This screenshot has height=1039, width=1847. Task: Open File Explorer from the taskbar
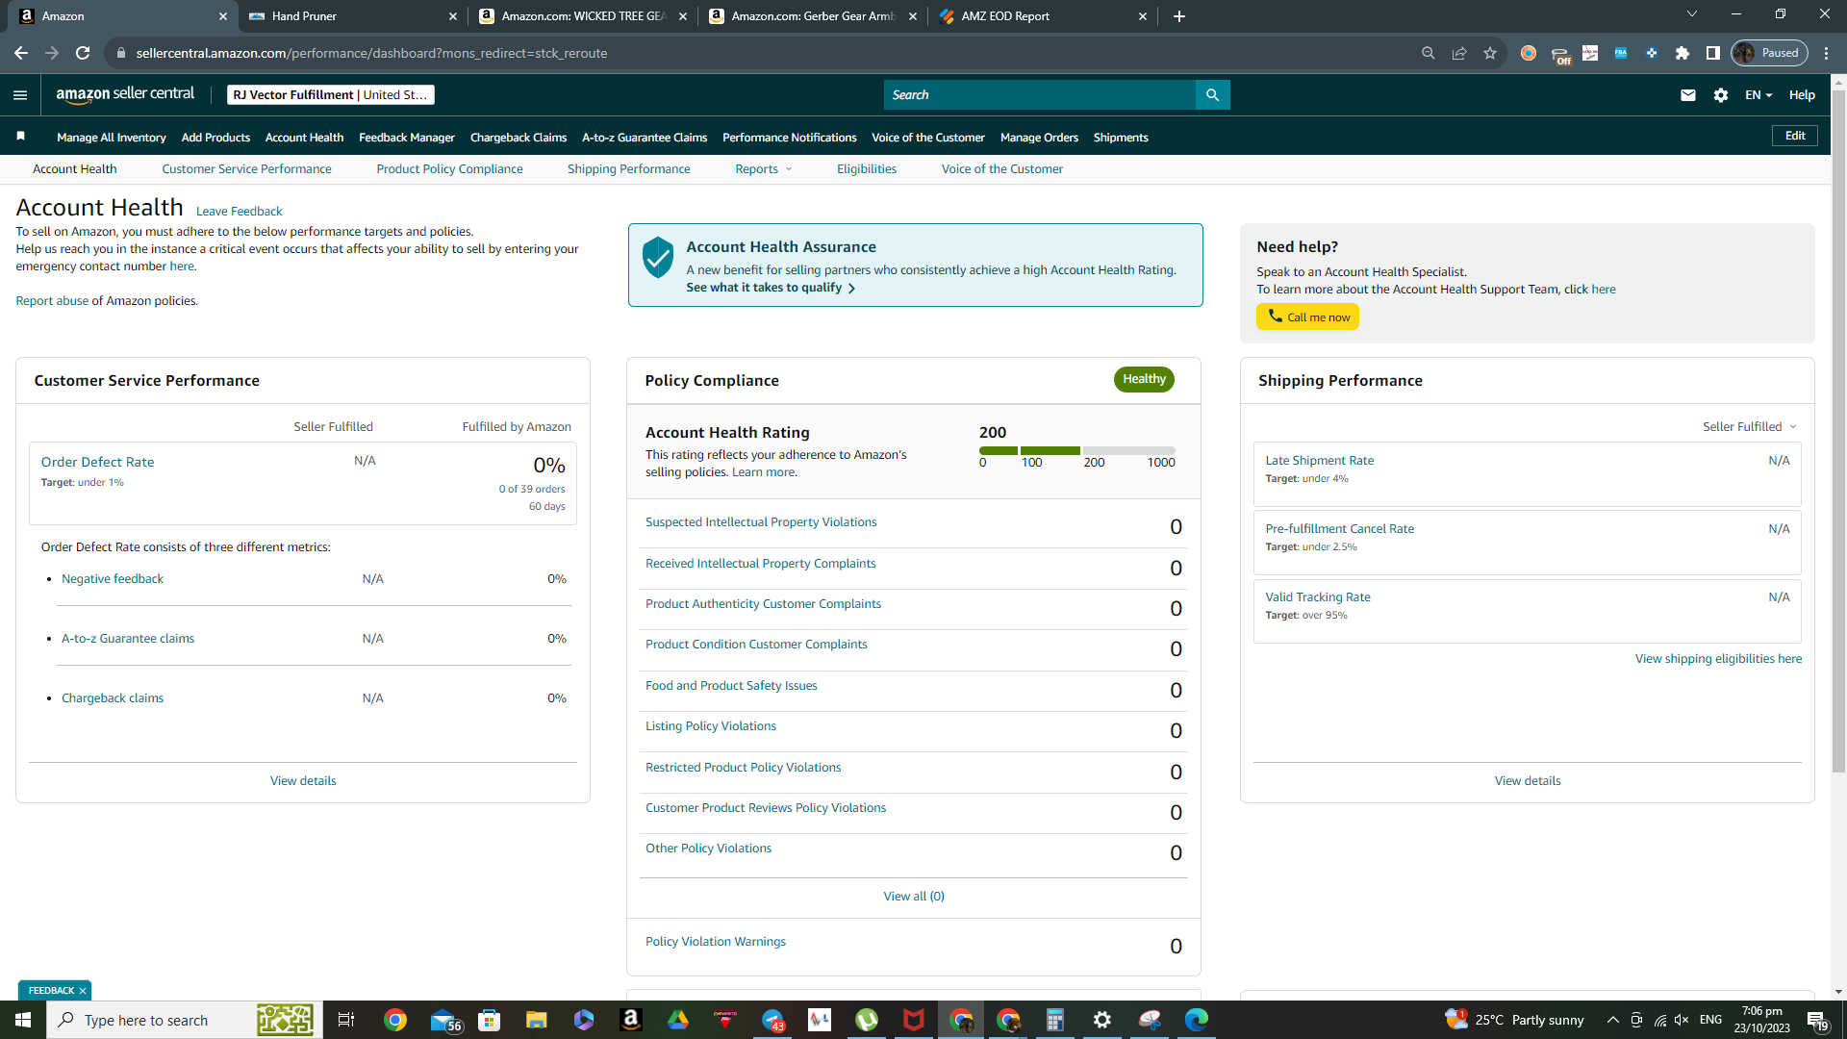537,1020
